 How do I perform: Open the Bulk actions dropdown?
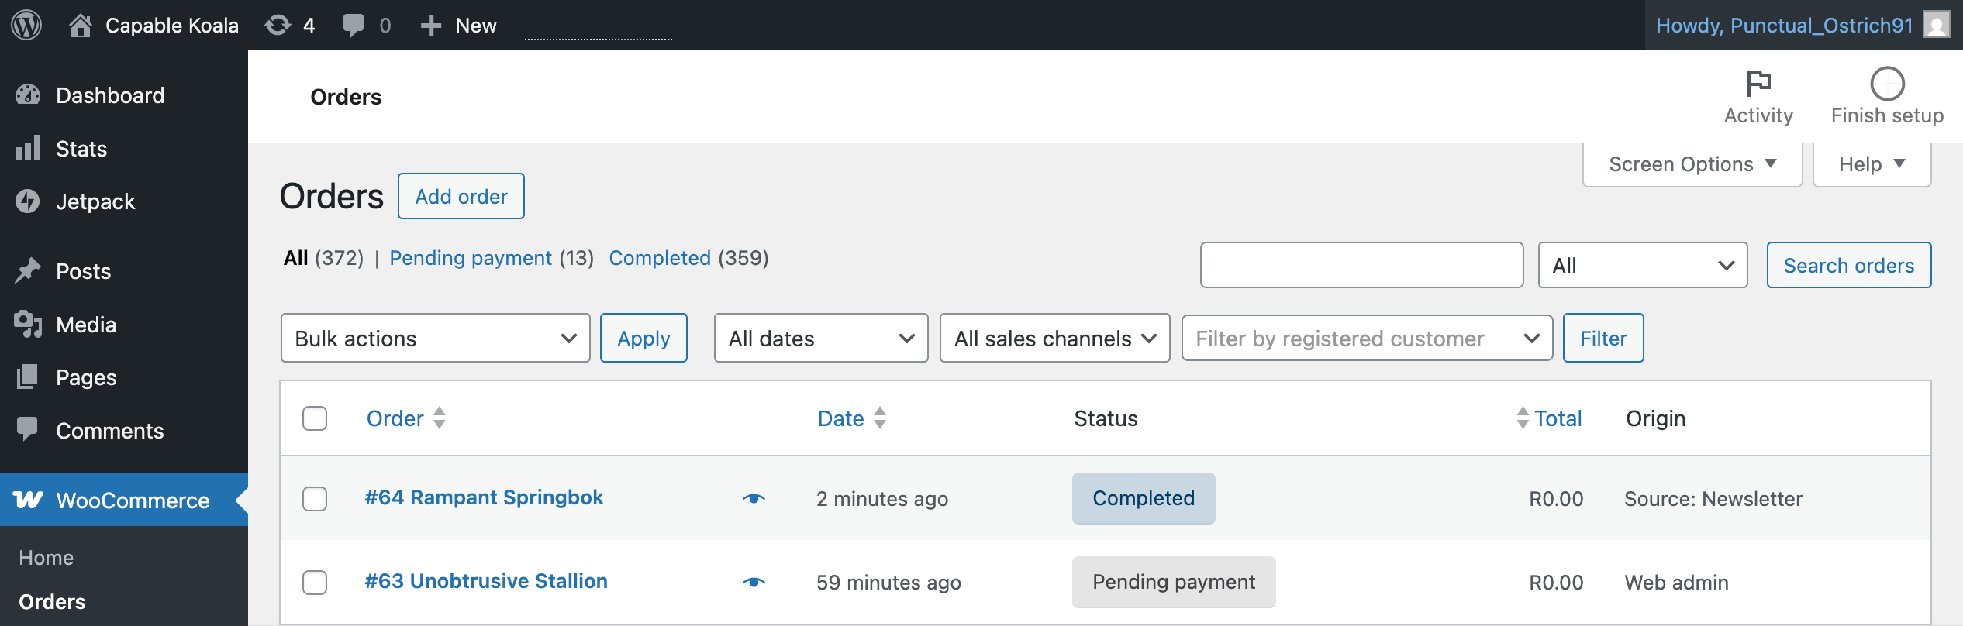click(x=435, y=338)
